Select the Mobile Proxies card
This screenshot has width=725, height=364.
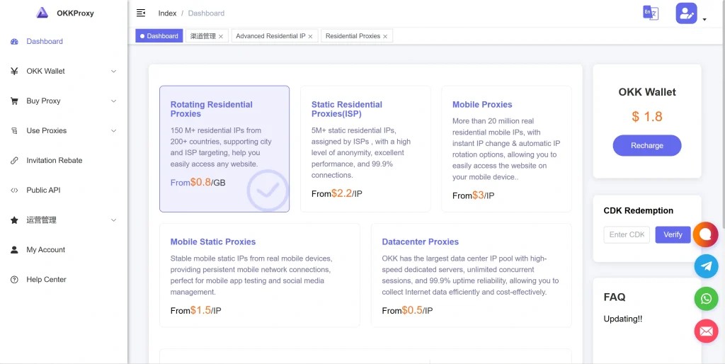(506, 149)
